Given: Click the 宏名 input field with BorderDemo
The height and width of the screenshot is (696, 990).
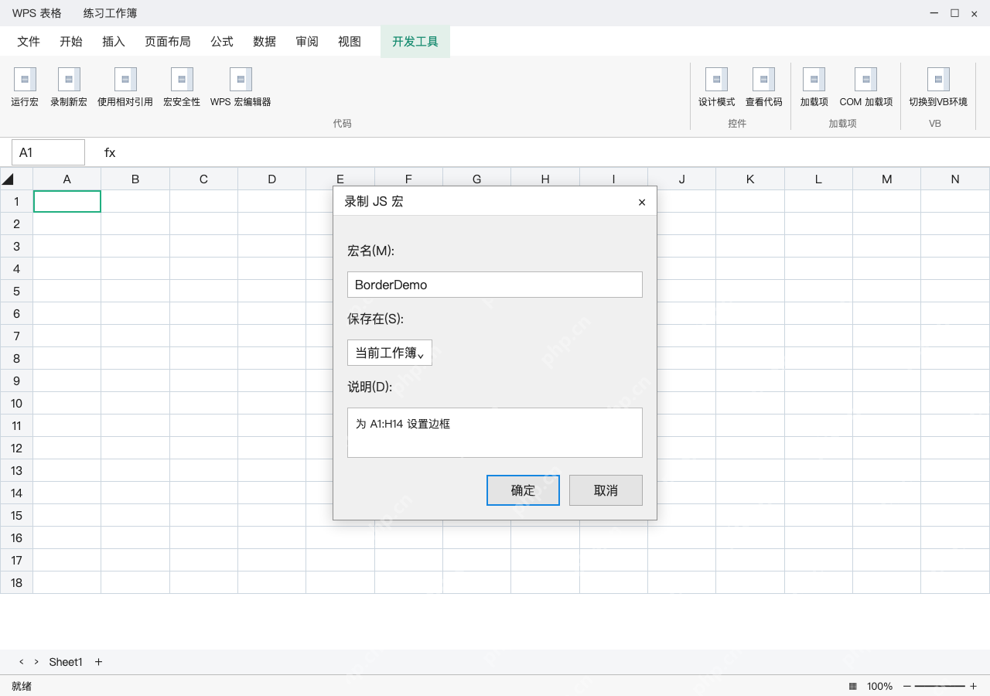Looking at the screenshot, I should click(495, 285).
